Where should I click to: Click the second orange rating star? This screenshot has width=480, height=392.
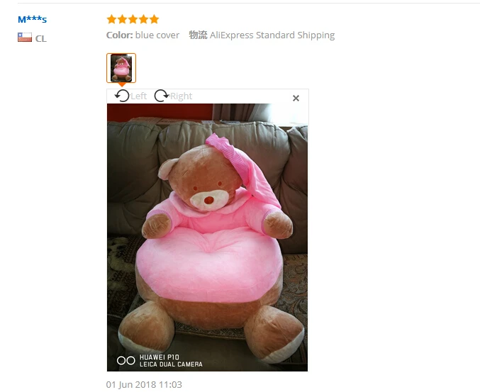pos(122,19)
